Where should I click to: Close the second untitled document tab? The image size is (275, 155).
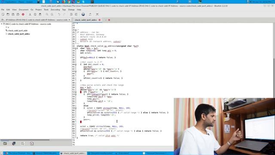pos(109,20)
